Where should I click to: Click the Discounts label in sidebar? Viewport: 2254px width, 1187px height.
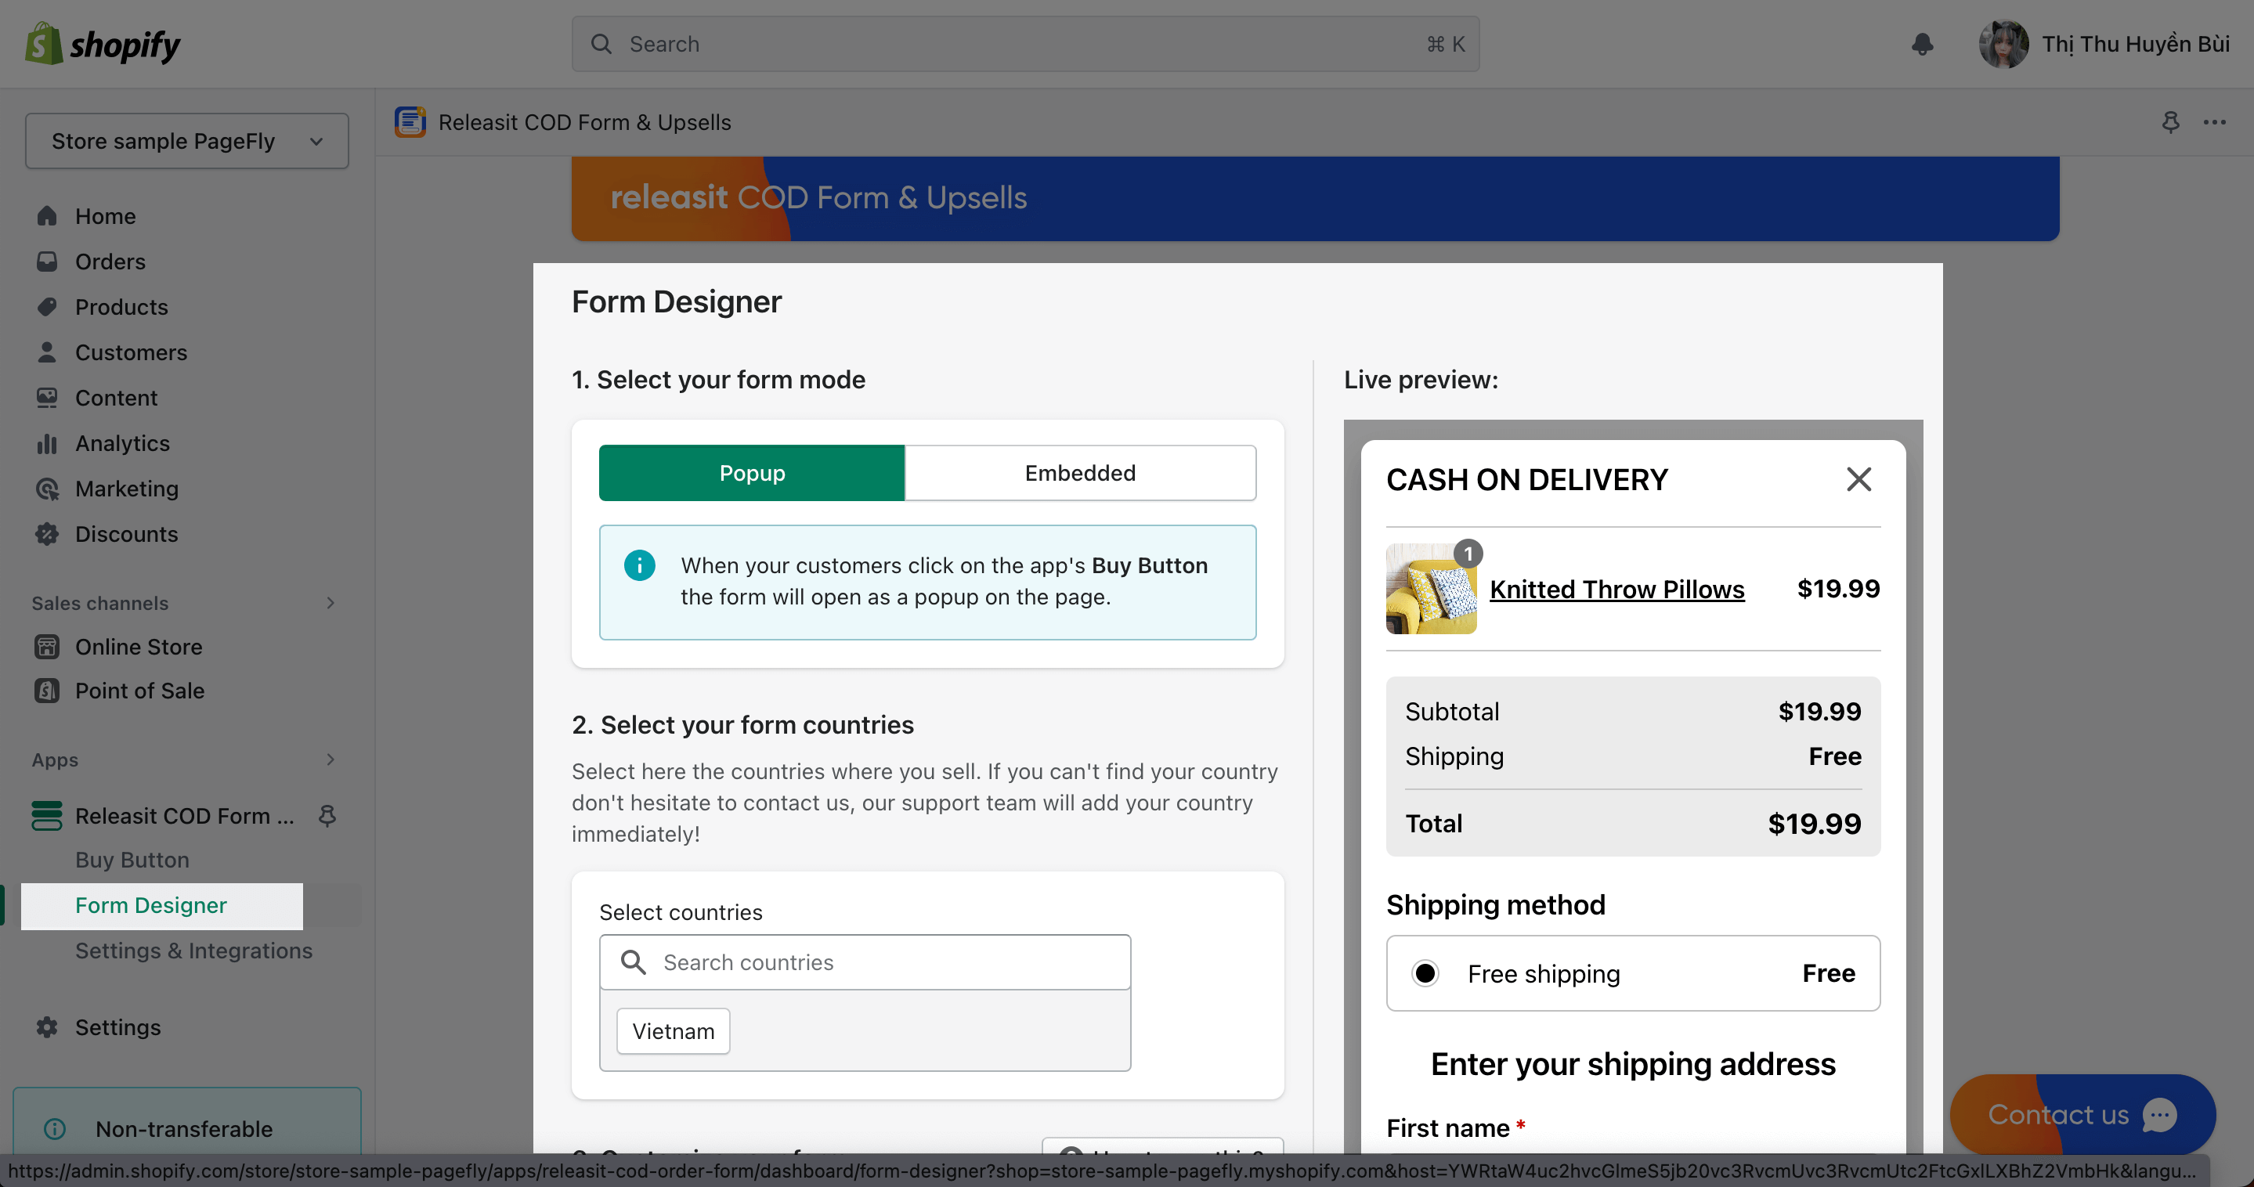(x=127, y=535)
